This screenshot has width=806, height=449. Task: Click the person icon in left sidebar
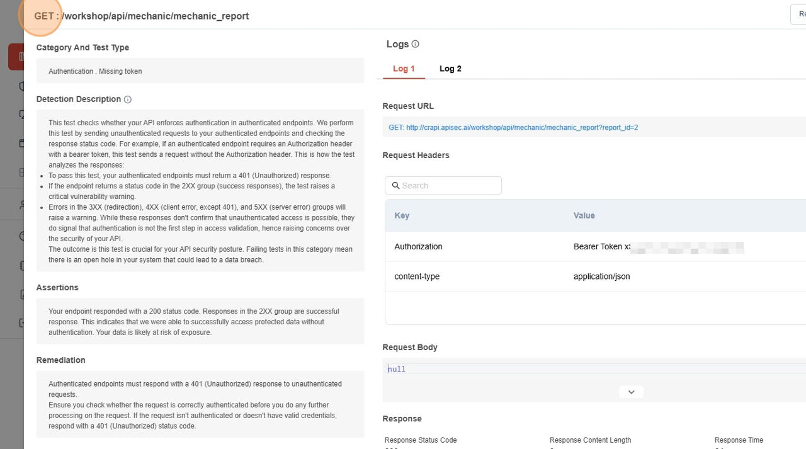tap(21, 205)
